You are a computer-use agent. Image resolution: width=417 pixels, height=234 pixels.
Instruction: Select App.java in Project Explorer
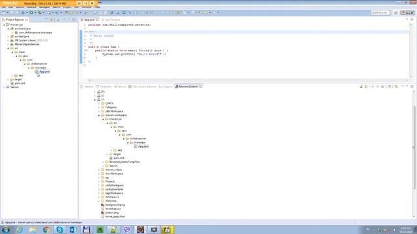44,71
